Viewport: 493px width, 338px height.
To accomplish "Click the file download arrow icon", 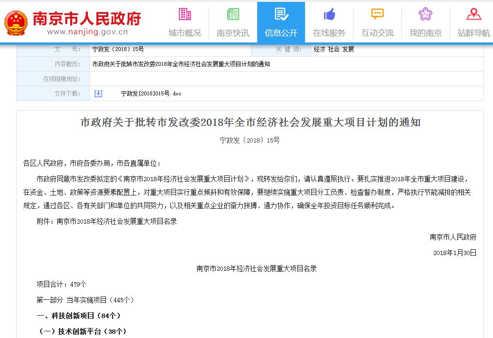I will (x=98, y=93).
